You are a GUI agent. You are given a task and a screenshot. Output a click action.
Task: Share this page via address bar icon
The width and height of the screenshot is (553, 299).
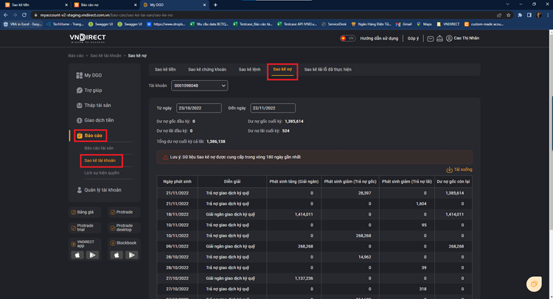coord(499,15)
